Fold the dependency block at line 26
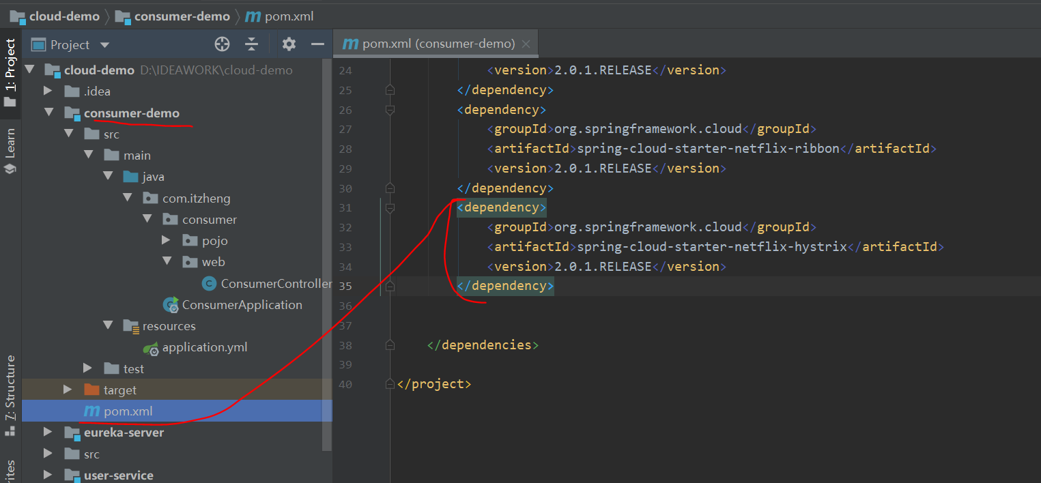The height and width of the screenshot is (483, 1041). click(x=390, y=110)
